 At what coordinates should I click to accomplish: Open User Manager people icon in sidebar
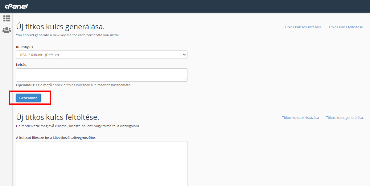point(7,30)
